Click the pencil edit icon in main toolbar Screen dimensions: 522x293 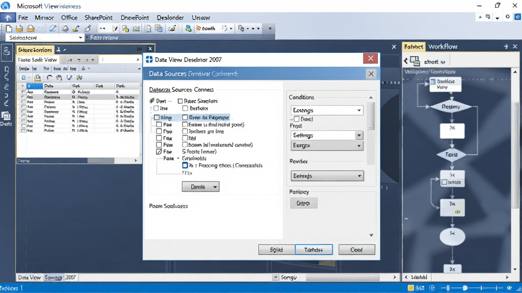coord(53,28)
